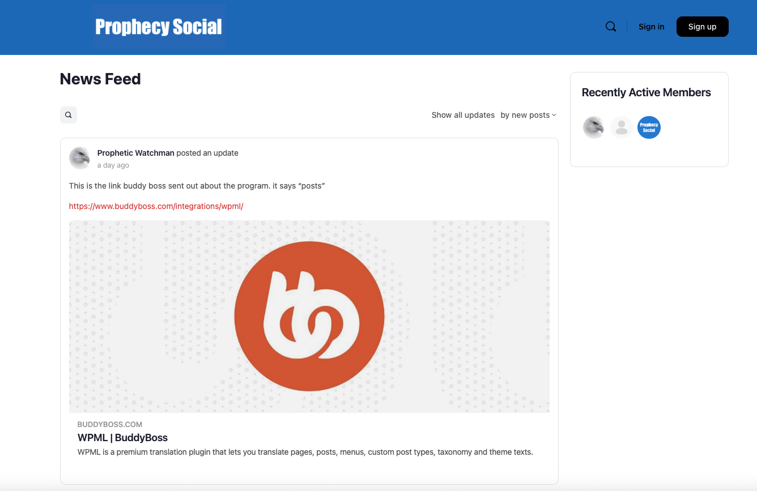Open the BuddyBoss logo preview image
Image resolution: width=757 pixels, height=491 pixels.
309,316
